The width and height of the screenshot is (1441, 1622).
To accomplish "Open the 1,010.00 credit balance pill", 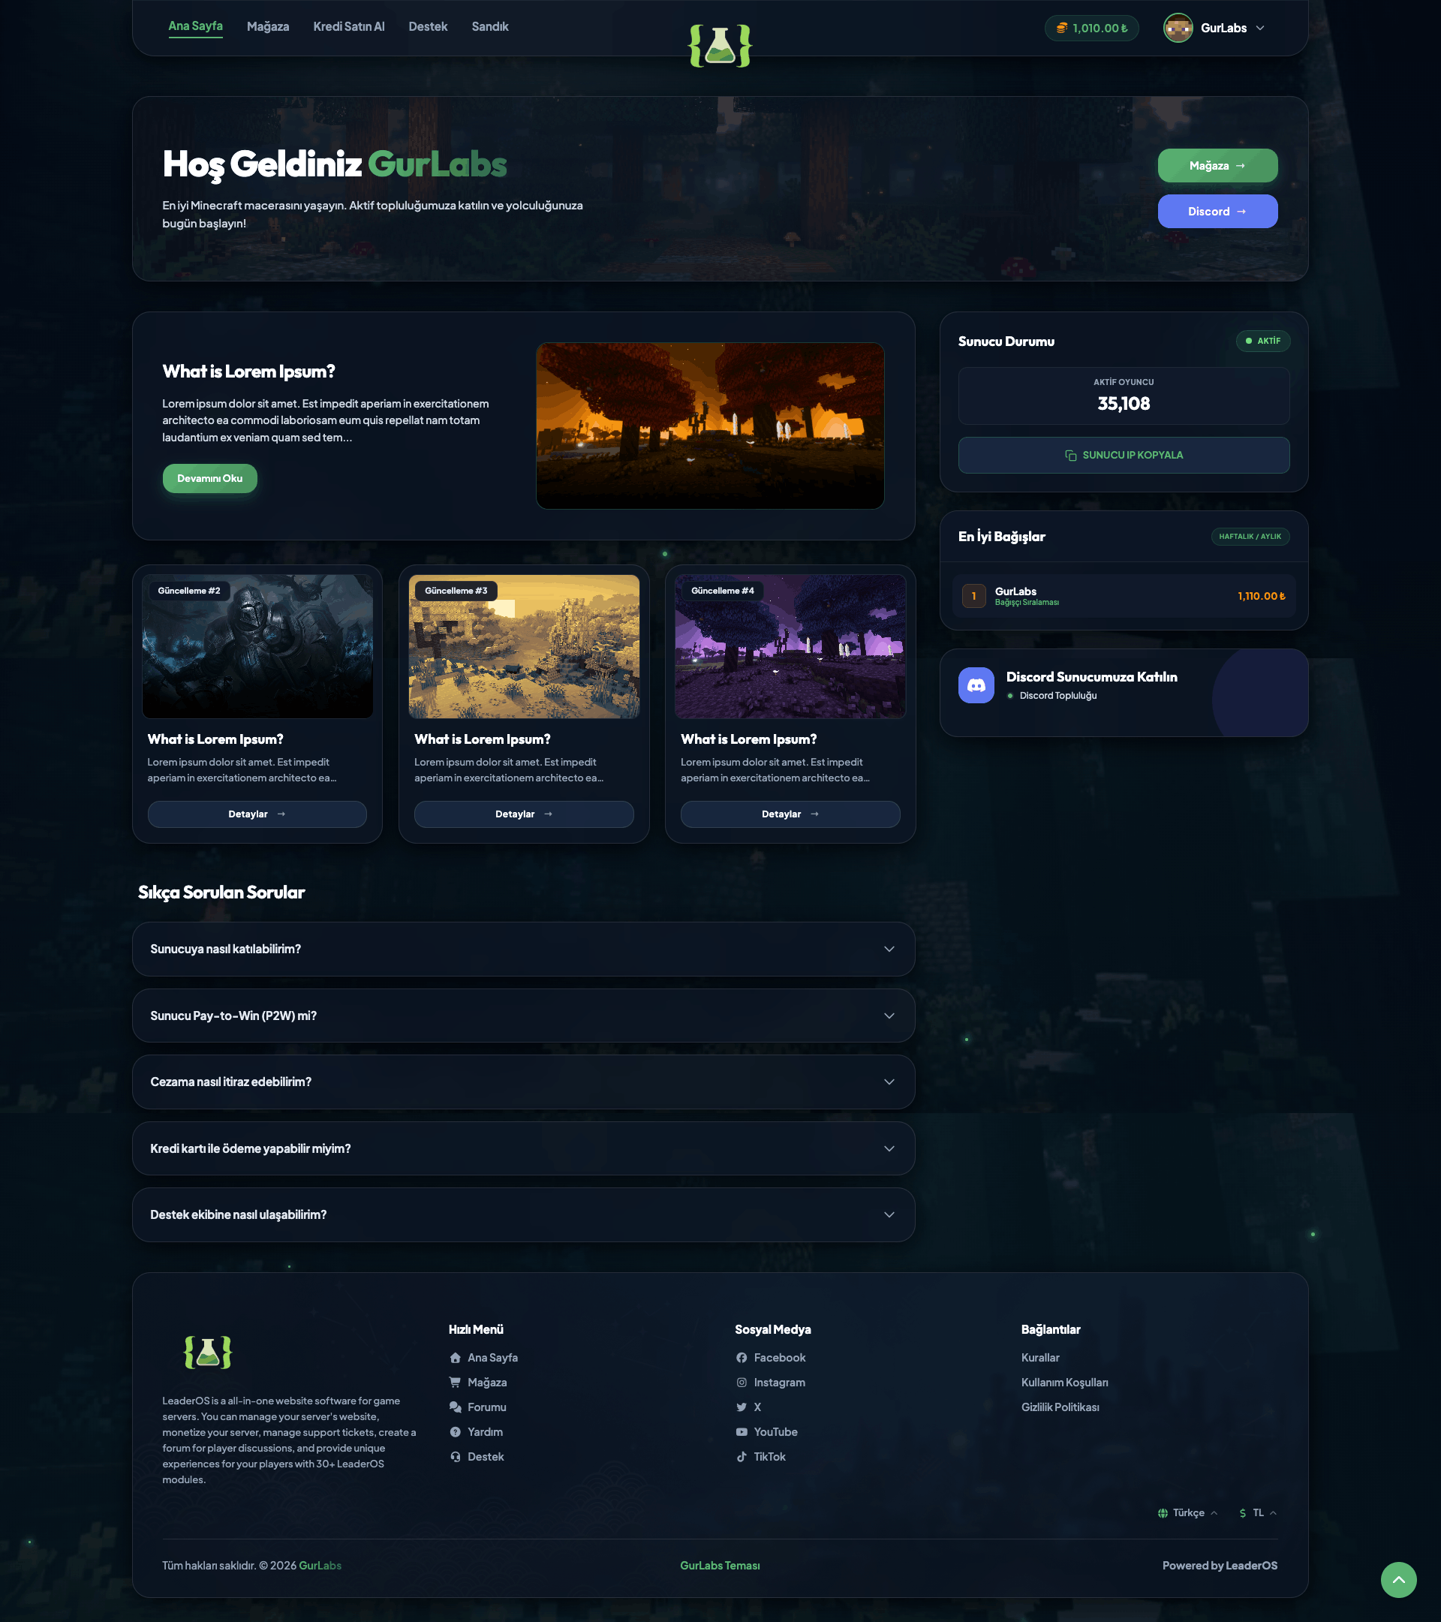I will click(1091, 28).
